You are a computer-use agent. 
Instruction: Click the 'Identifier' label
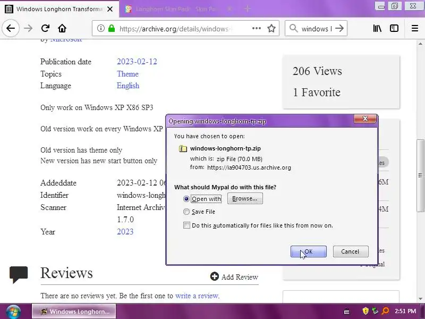(55, 195)
